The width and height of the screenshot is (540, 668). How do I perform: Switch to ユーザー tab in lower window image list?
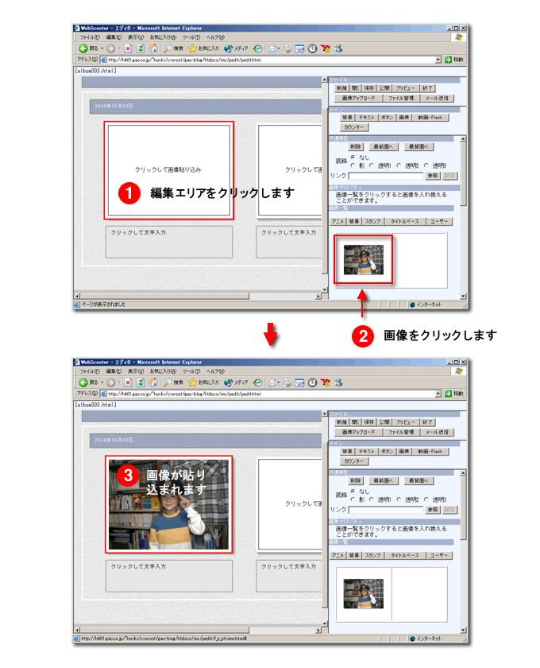[x=438, y=556]
